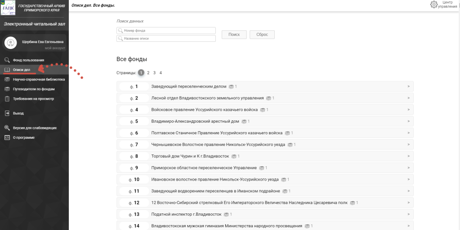The image size is (460, 230).
Task: Go to page 2 of funds
Action: tap(148, 73)
